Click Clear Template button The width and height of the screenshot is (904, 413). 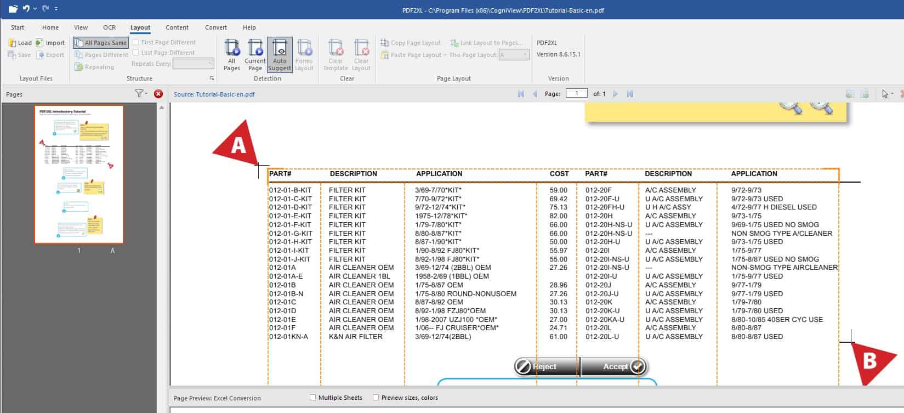tap(336, 55)
